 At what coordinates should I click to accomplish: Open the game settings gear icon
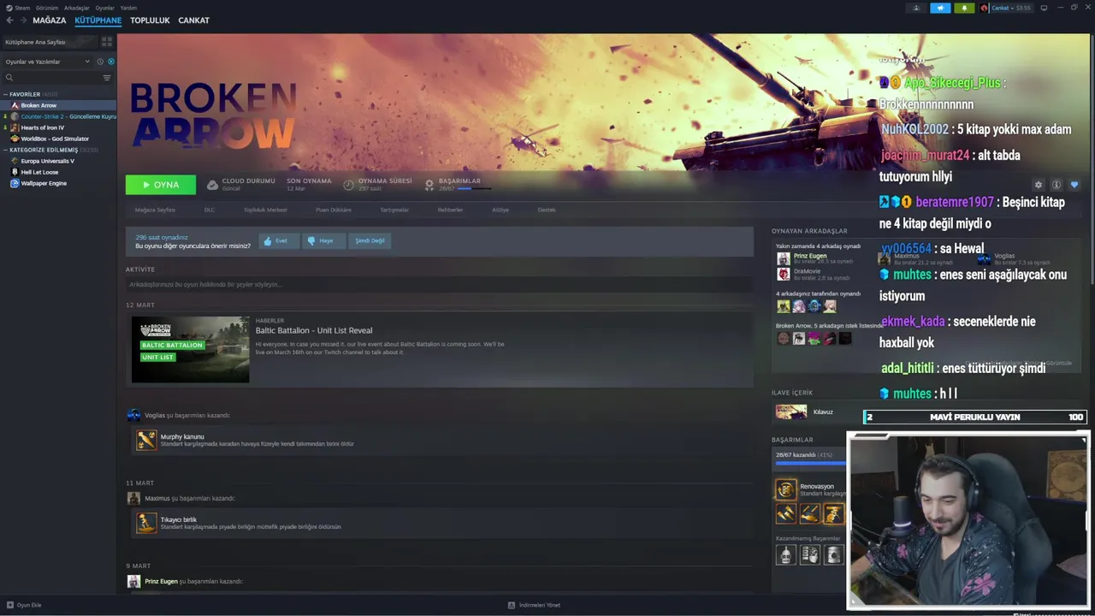coord(1039,185)
